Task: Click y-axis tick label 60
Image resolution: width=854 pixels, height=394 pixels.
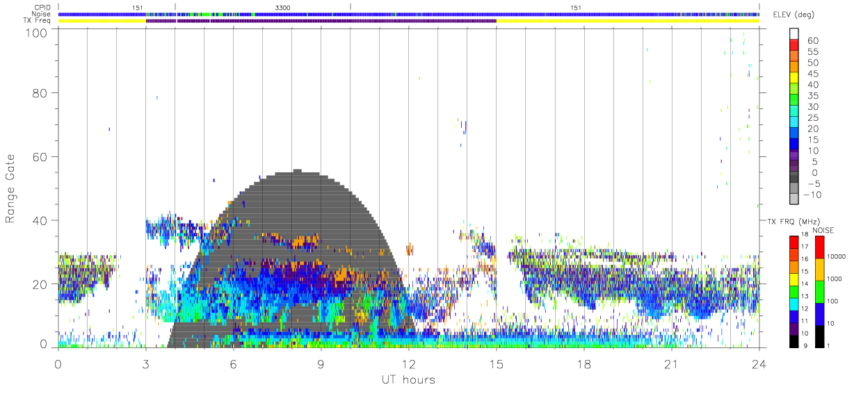Action: point(40,156)
